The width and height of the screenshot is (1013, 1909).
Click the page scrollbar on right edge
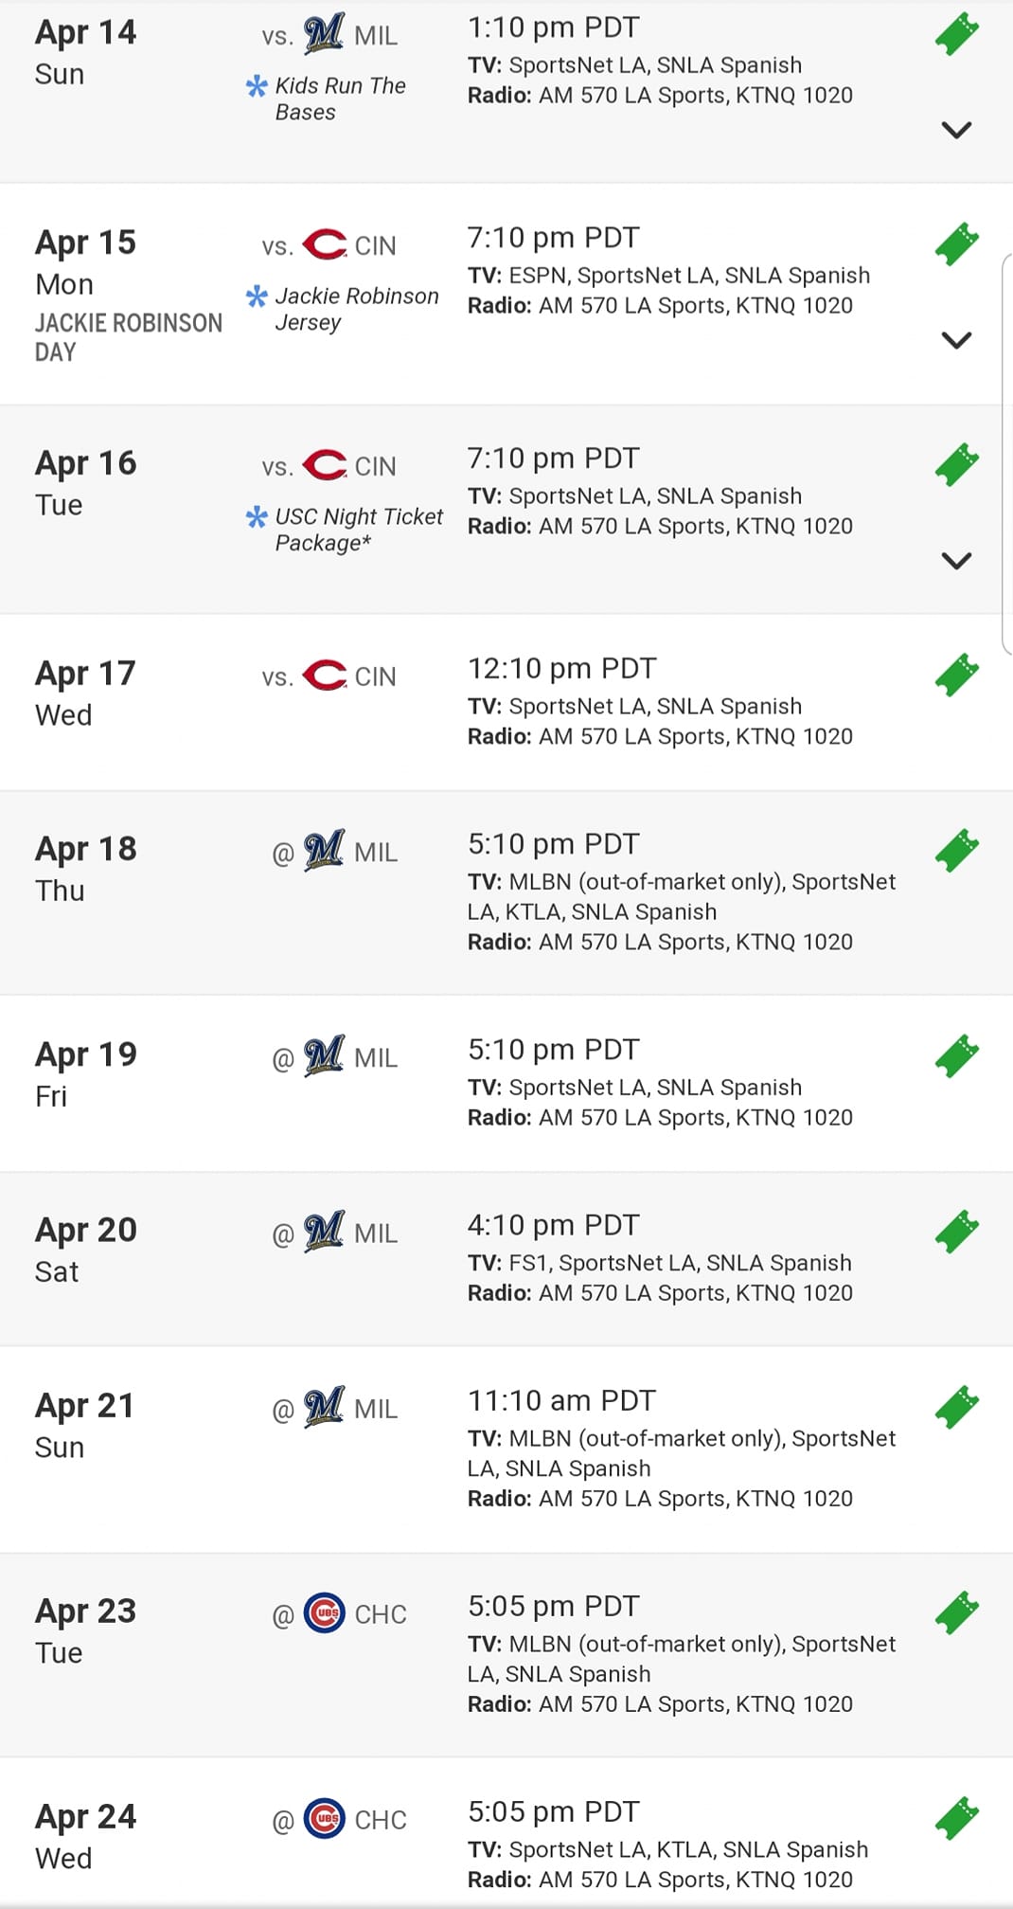pos(1006,455)
